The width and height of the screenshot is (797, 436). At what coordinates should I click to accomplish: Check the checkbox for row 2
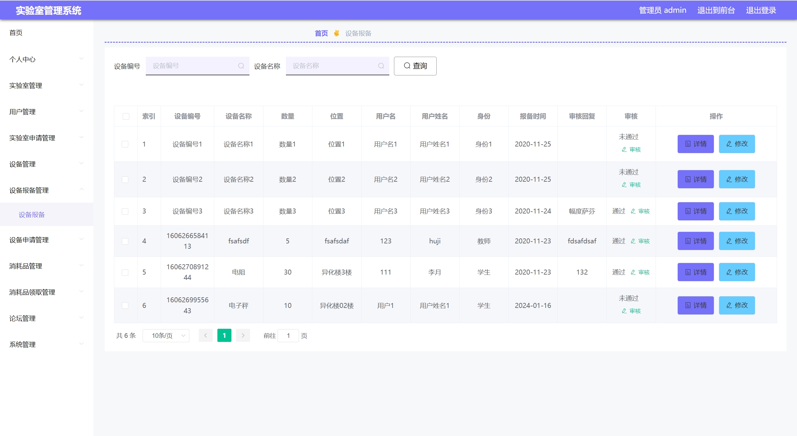tap(125, 180)
